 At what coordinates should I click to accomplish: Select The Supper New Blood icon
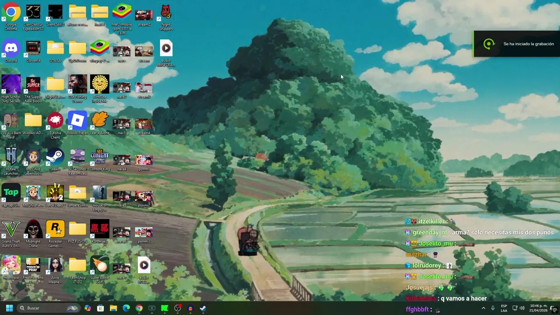[33, 90]
